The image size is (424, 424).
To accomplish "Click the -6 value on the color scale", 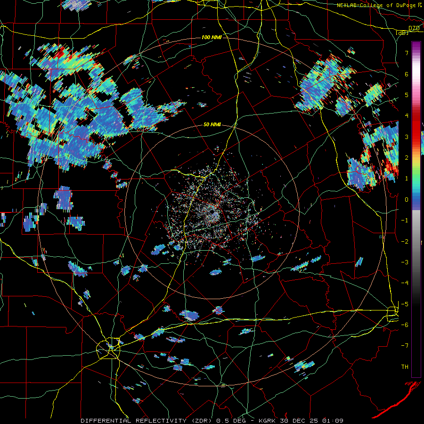I will click(x=405, y=325).
